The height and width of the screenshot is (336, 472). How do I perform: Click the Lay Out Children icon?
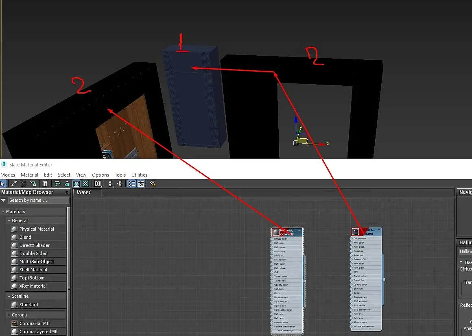[120, 183]
